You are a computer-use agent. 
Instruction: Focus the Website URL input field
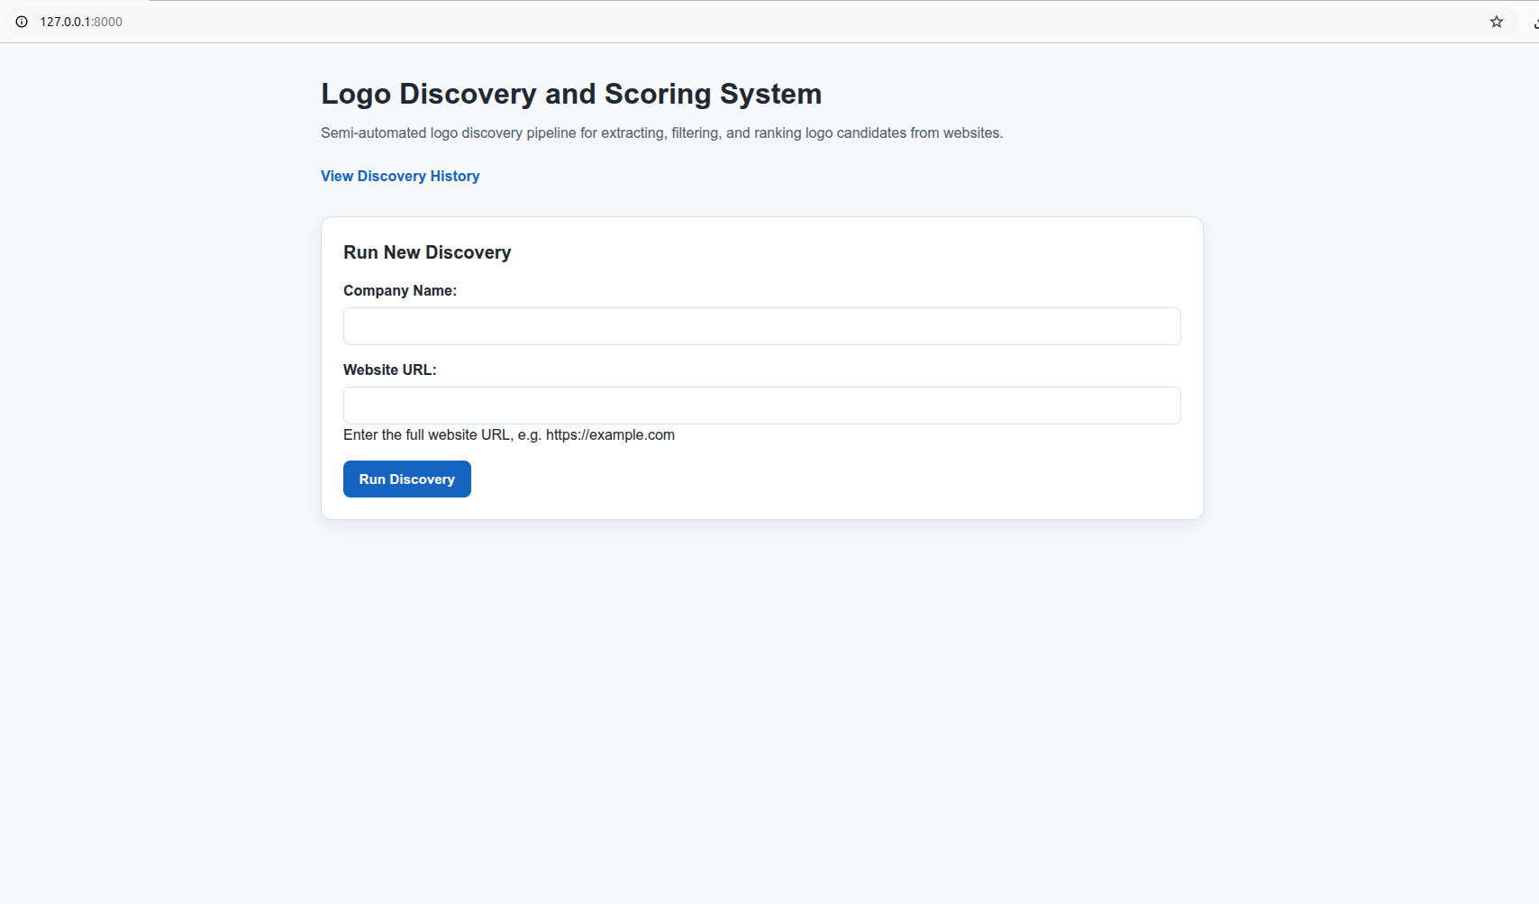click(x=761, y=406)
